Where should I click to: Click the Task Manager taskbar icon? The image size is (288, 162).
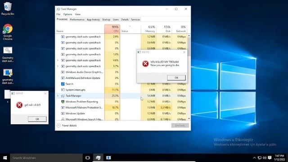98,158
